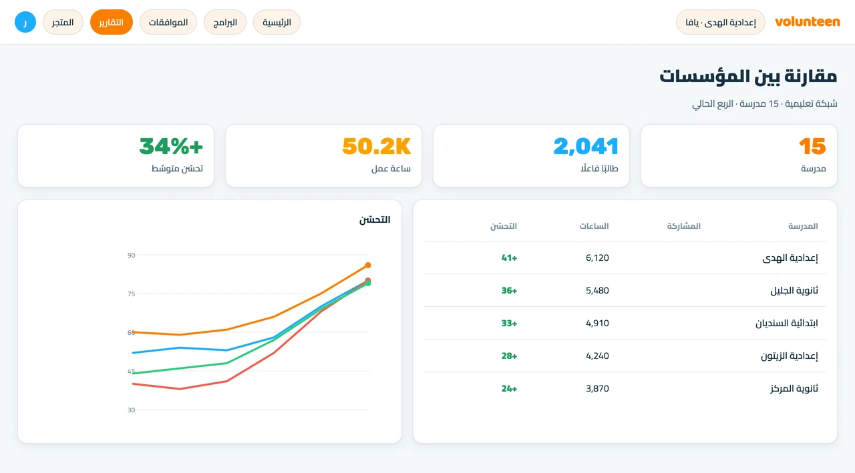The height and width of the screenshot is (473, 855).
Task: Sort by the المشاركة column header
Action: (684, 226)
